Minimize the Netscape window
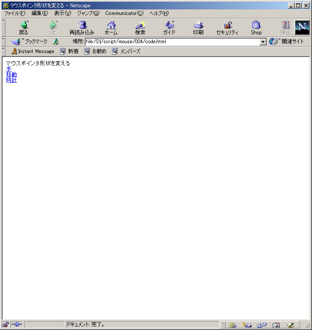The width and height of the screenshot is (312, 330). [x=291, y=6]
